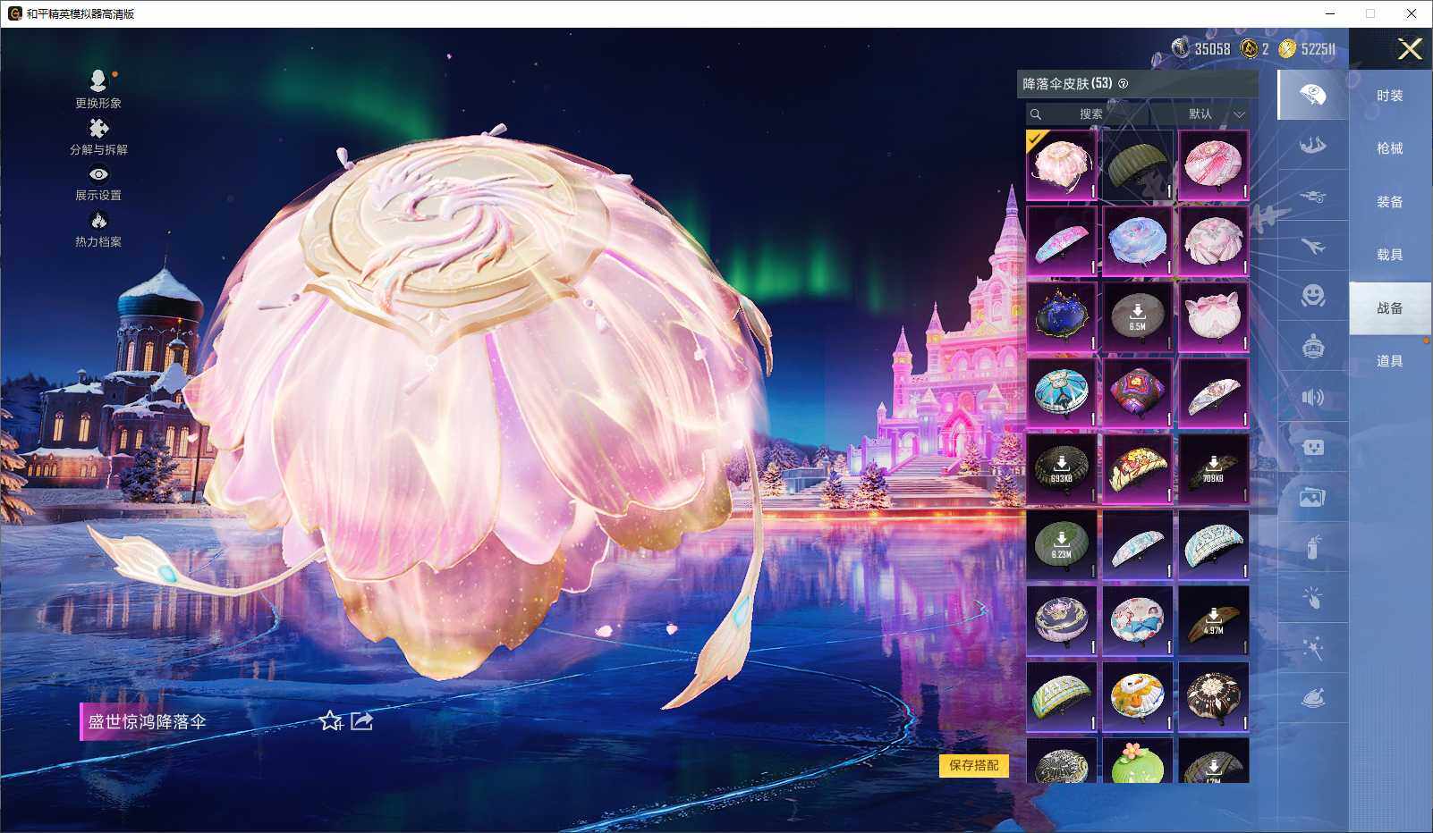
Task: Open the 热力档案 flame icon
Action: [98, 220]
